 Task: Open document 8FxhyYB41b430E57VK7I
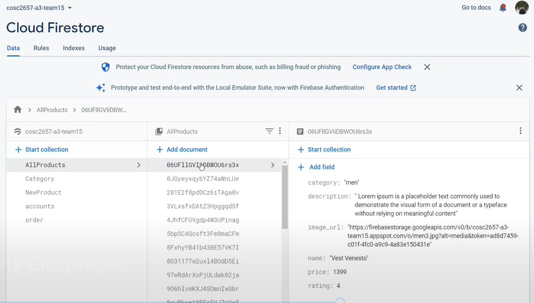[x=203, y=248]
